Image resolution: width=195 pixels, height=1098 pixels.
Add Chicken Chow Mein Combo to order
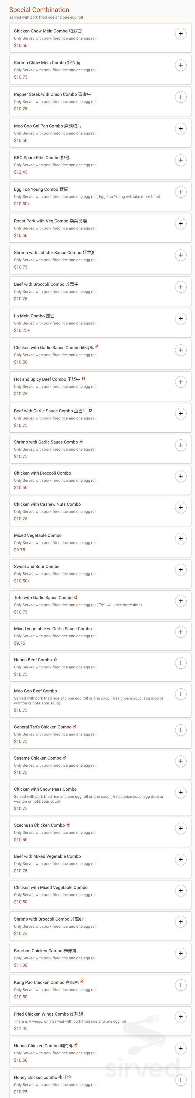(x=181, y=33)
